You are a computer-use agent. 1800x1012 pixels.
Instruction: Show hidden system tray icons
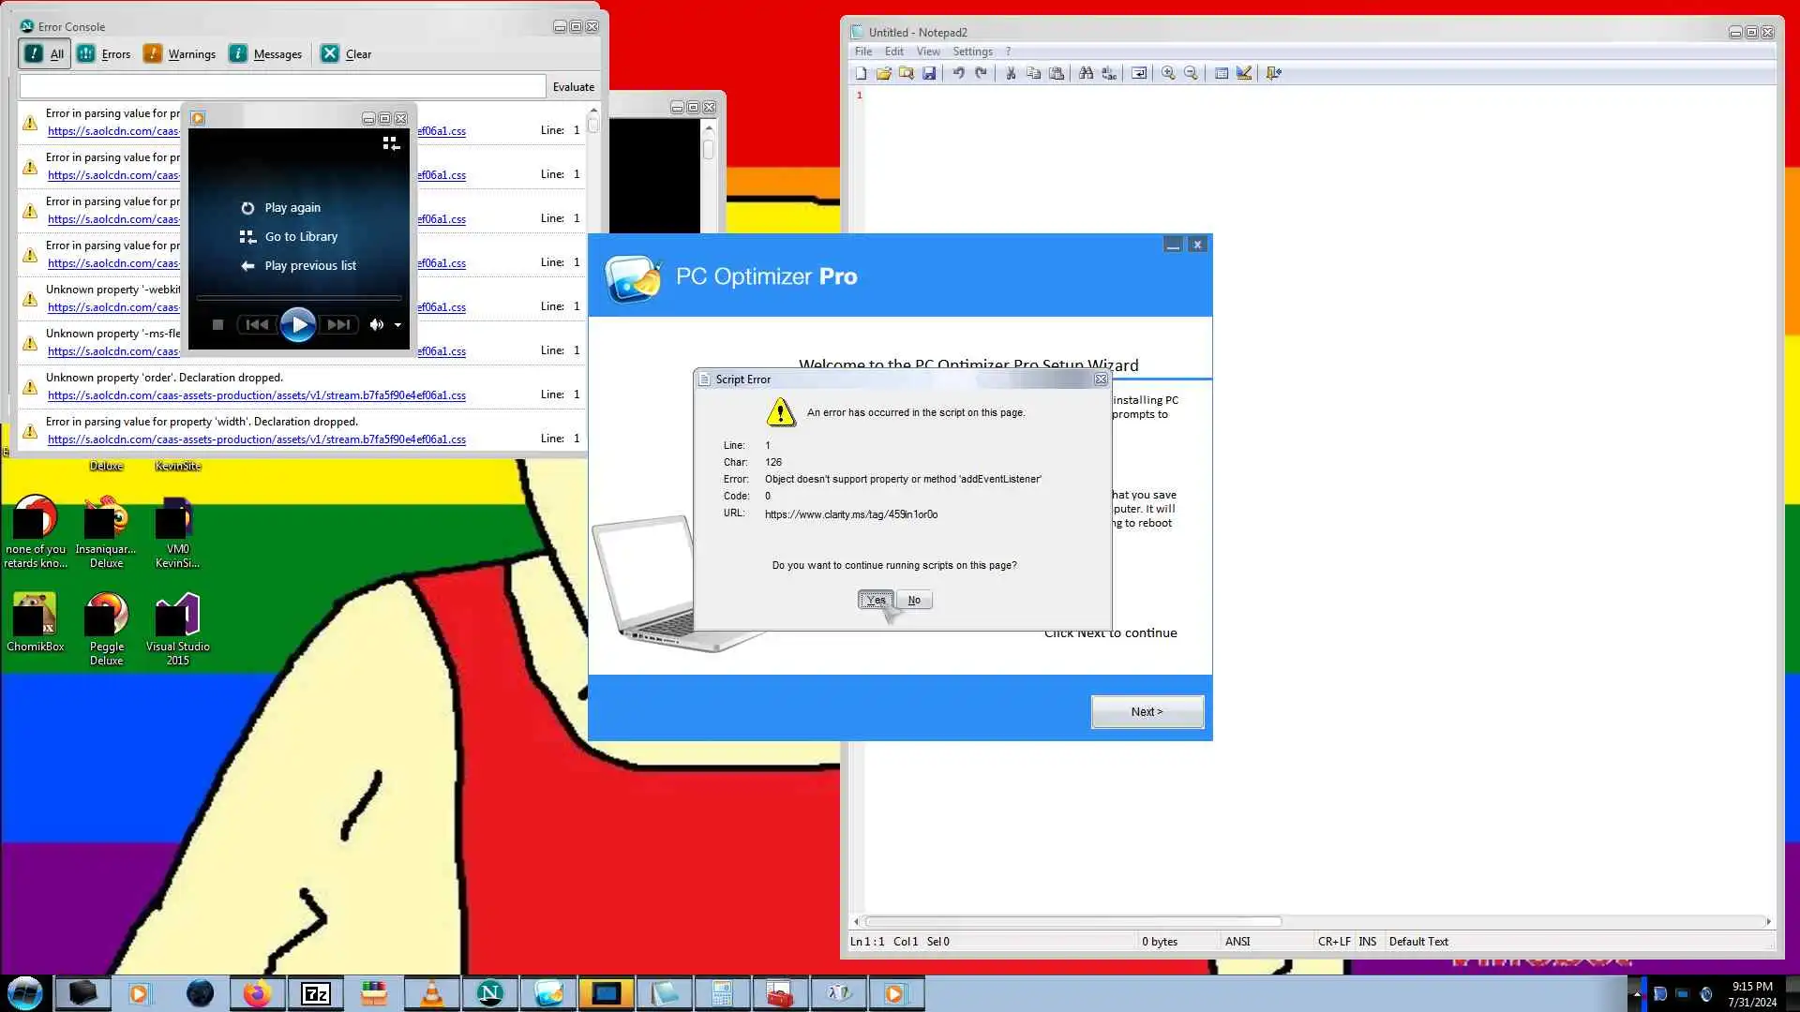coord(1637,993)
